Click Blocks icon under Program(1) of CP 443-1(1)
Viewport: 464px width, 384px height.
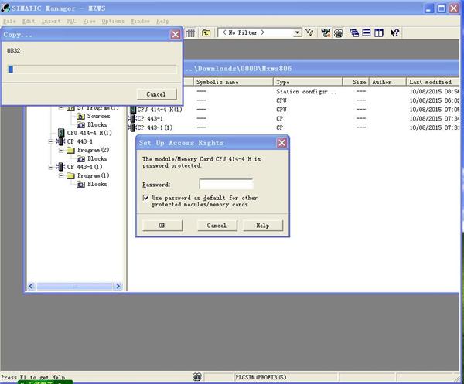pos(80,185)
